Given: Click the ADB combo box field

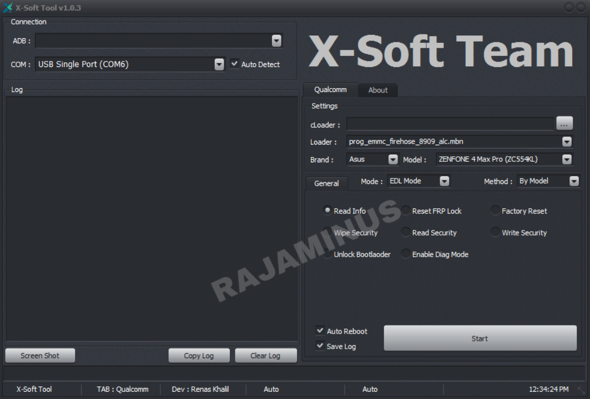Looking at the screenshot, I should (158, 40).
